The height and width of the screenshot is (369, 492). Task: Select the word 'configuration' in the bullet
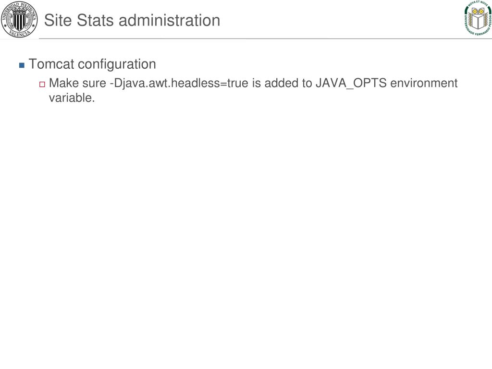(x=117, y=64)
